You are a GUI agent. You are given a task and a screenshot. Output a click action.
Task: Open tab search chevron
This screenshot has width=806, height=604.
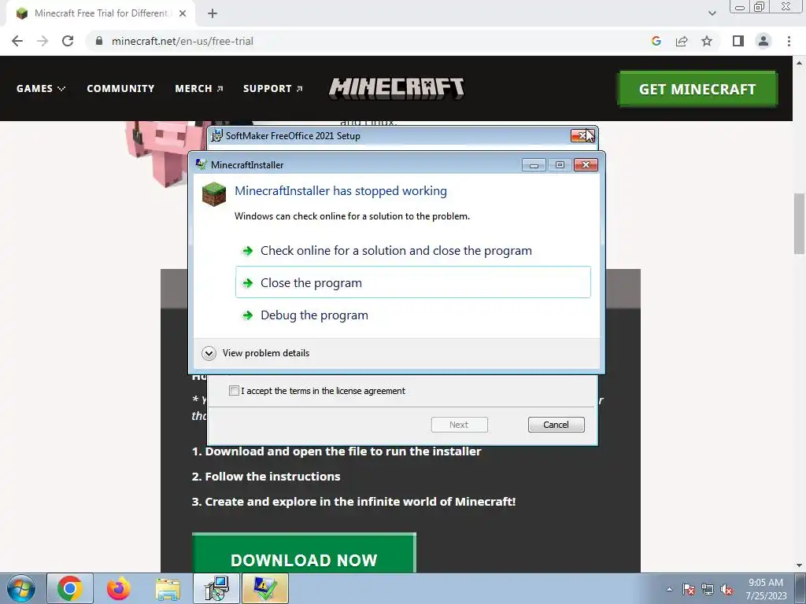click(712, 13)
